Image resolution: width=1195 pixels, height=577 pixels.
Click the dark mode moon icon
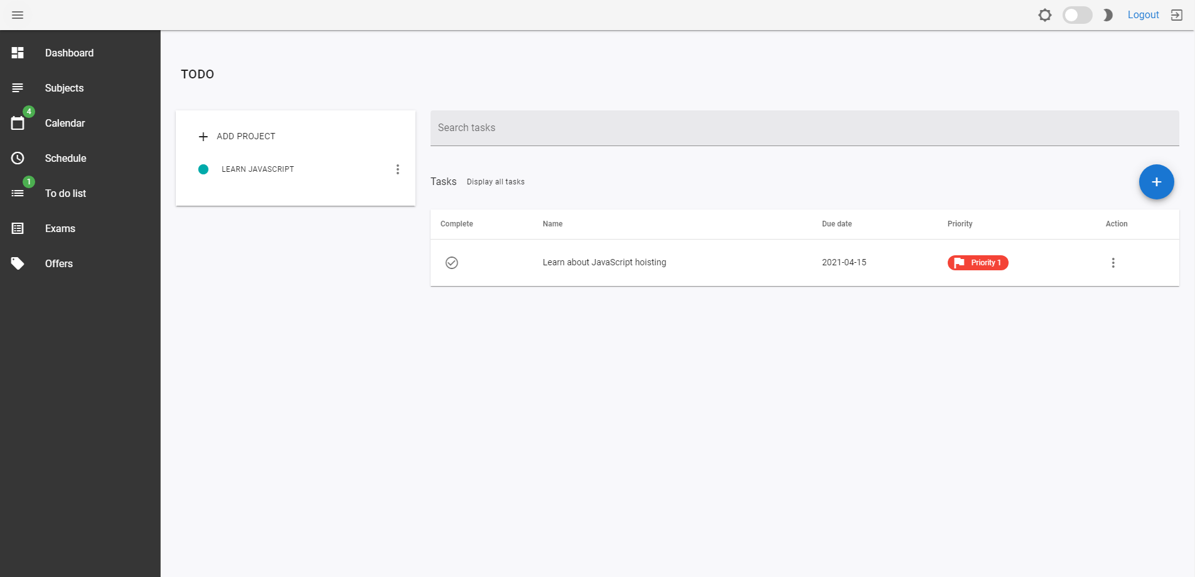pyautogui.click(x=1108, y=15)
